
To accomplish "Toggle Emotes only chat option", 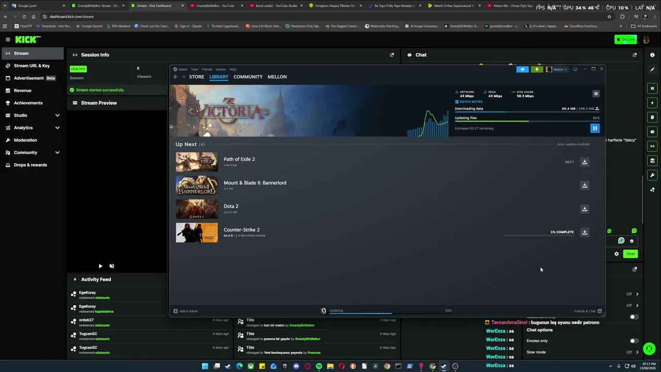I will [633, 341].
